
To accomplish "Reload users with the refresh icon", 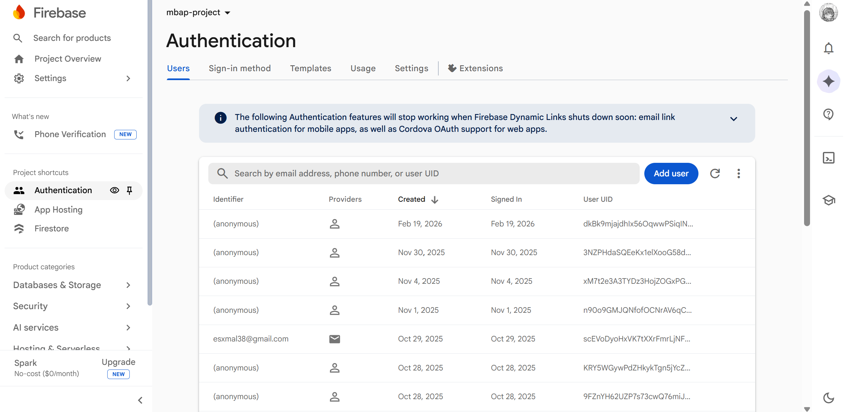I will coord(715,174).
